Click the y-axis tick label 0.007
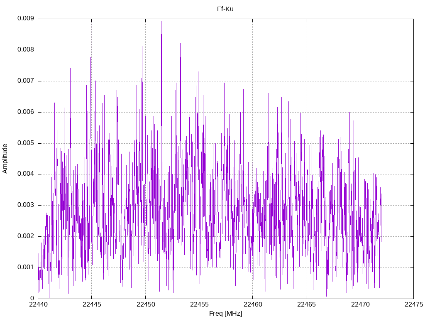Image resolution: width=425 pixels, height=319 pixels. [26, 81]
